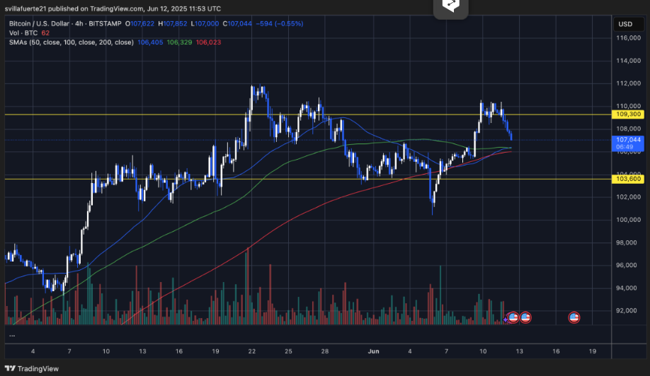Click the small purple icon beside the flags
650x376 pixels.
[x=506, y=319]
